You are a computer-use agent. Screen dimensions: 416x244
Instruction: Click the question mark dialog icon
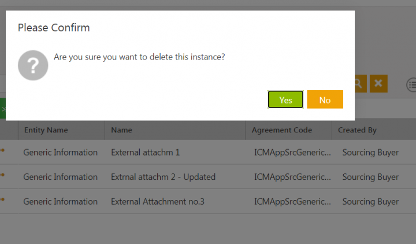coord(33,65)
